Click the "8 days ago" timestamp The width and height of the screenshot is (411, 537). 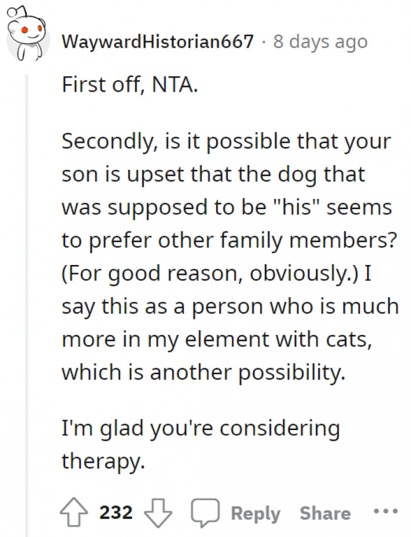click(321, 42)
